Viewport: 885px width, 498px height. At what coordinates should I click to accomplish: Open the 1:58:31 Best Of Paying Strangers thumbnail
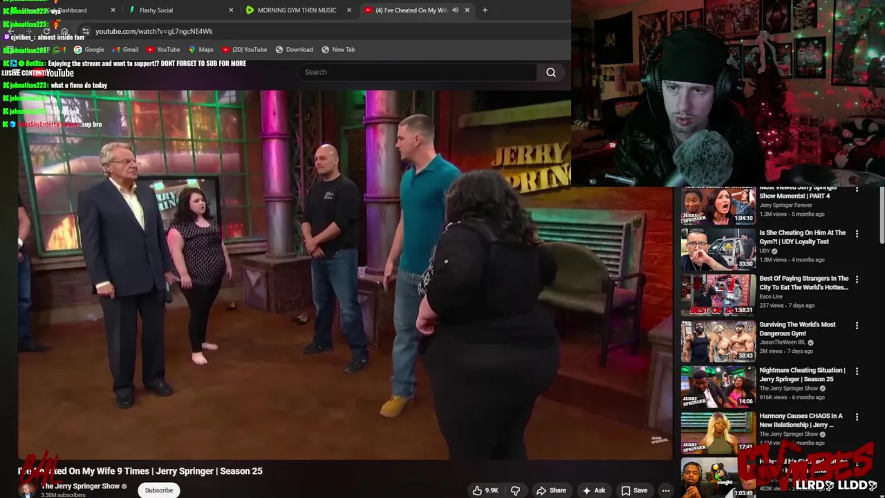coord(718,295)
